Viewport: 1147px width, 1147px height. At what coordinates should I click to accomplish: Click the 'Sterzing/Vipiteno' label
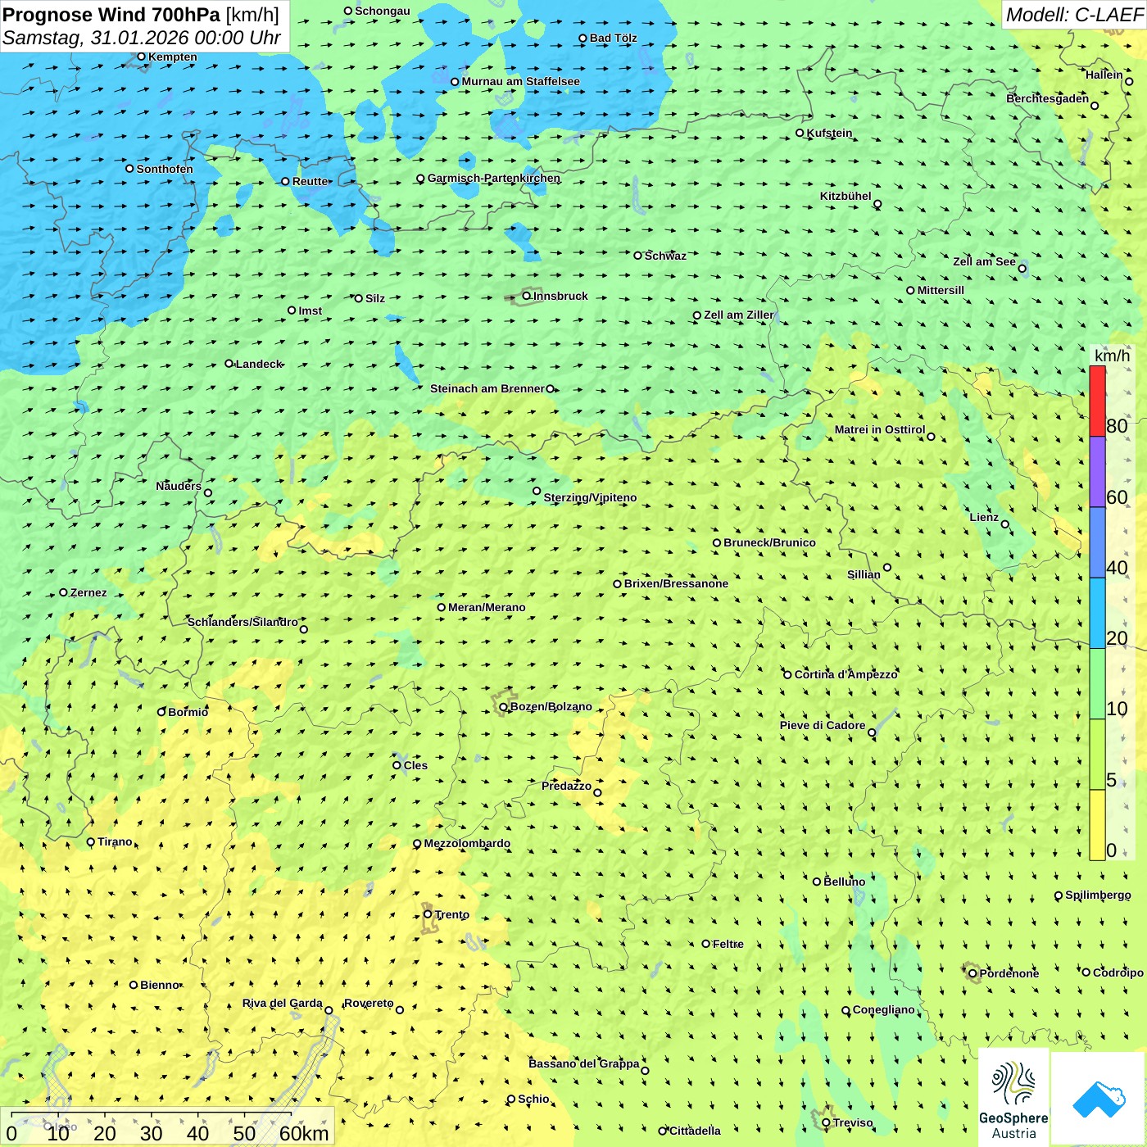(590, 497)
